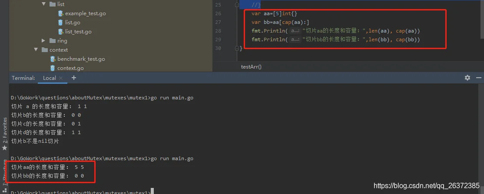Toggle the code fold marker at line 30
The width and height of the screenshot is (484, 194).
coord(236,49)
